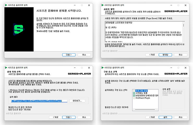This screenshot has height=125, width=193.
Task: Toggle the Multitrack Plugin checkbox
Action: click(x=134, y=98)
